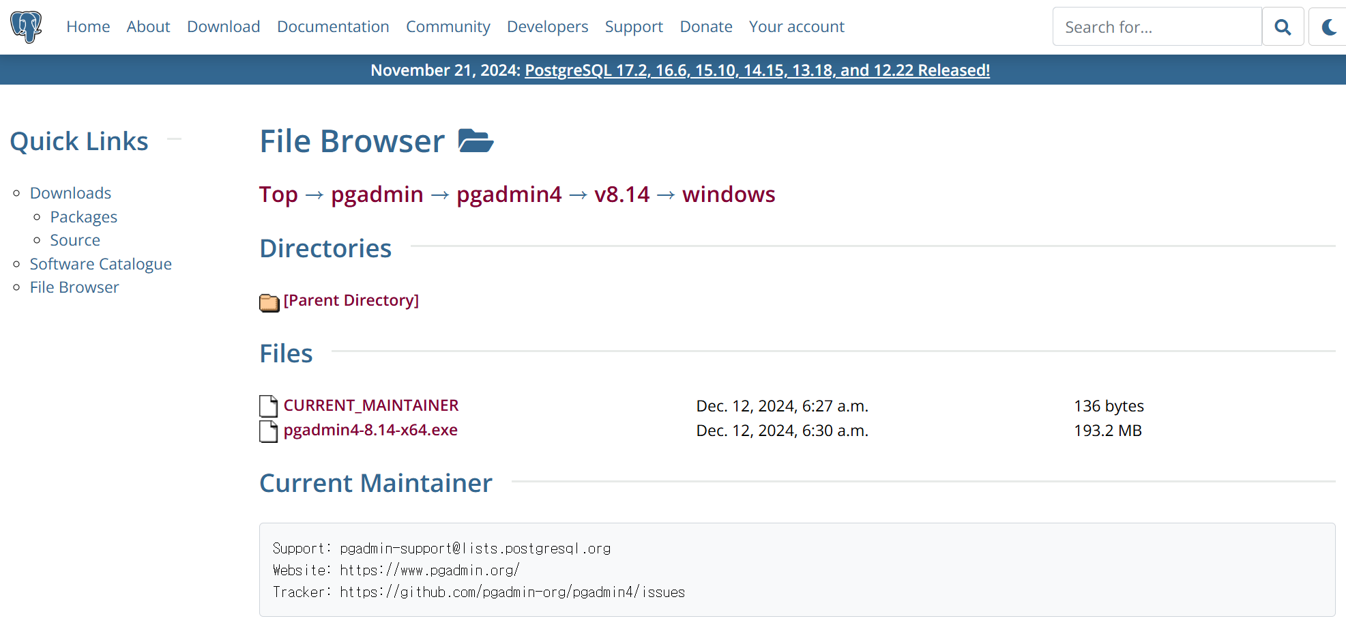
Task: Toggle dark mode with the moon icon
Action: click(x=1329, y=27)
